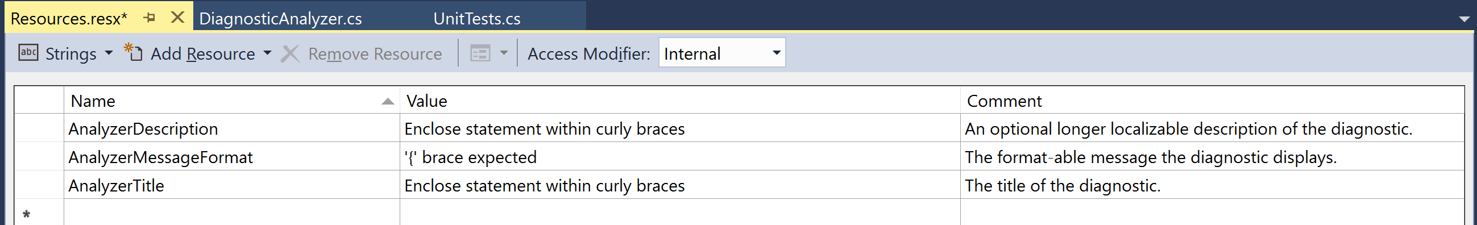1477x225 pixels.
Task: Select the AnalyzerMessageFormat name cell
Action: [x=231, y=157]
